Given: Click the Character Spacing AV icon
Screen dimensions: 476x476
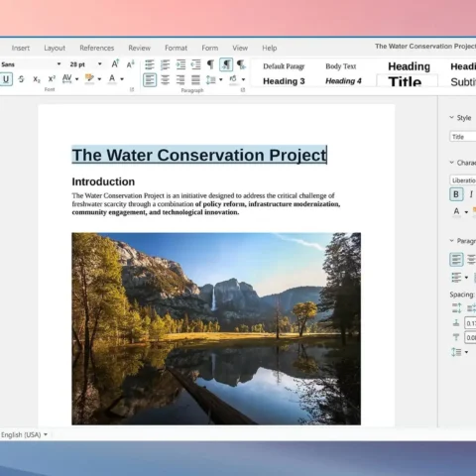Looking at the screenshot, I should pos(67,78).
